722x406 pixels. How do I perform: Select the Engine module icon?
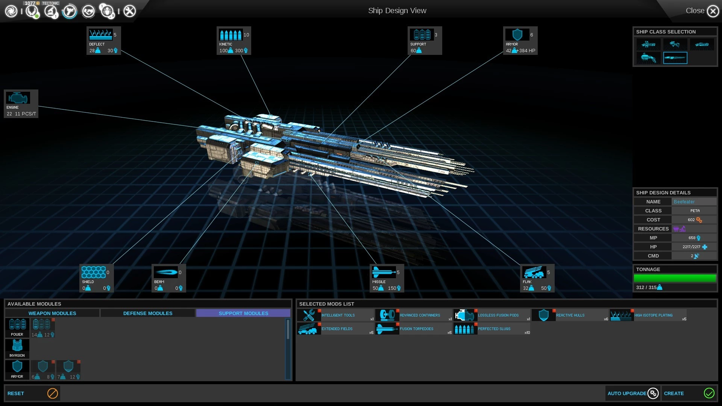[17, 98]
